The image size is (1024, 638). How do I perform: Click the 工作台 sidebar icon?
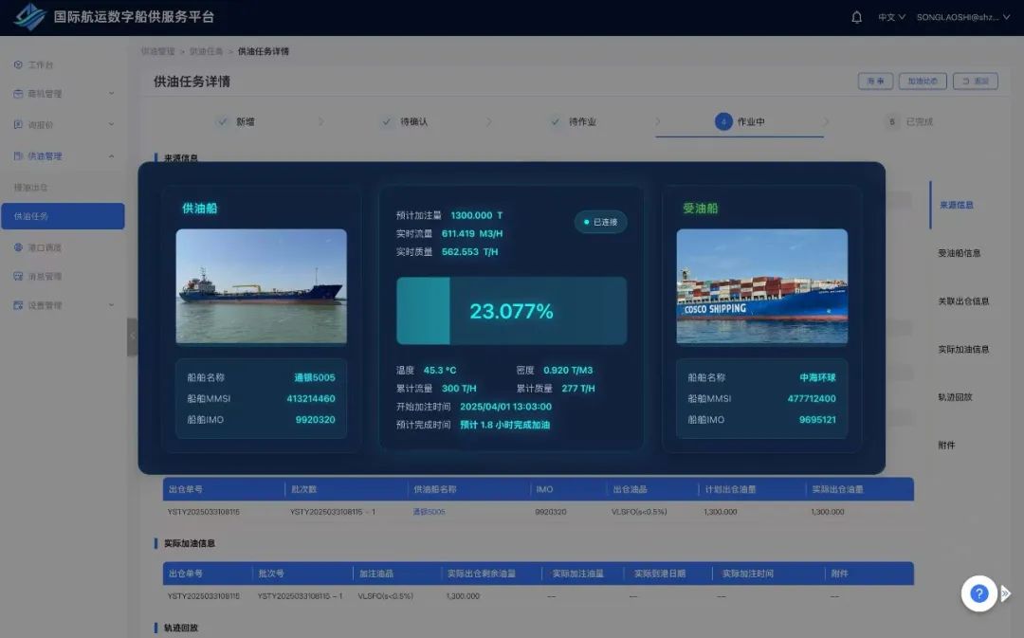click(x=18, y=64)
